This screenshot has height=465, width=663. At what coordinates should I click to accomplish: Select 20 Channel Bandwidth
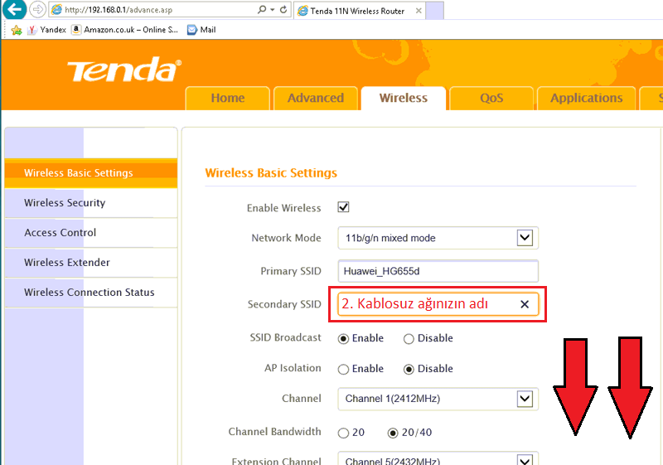pos(343,433)
